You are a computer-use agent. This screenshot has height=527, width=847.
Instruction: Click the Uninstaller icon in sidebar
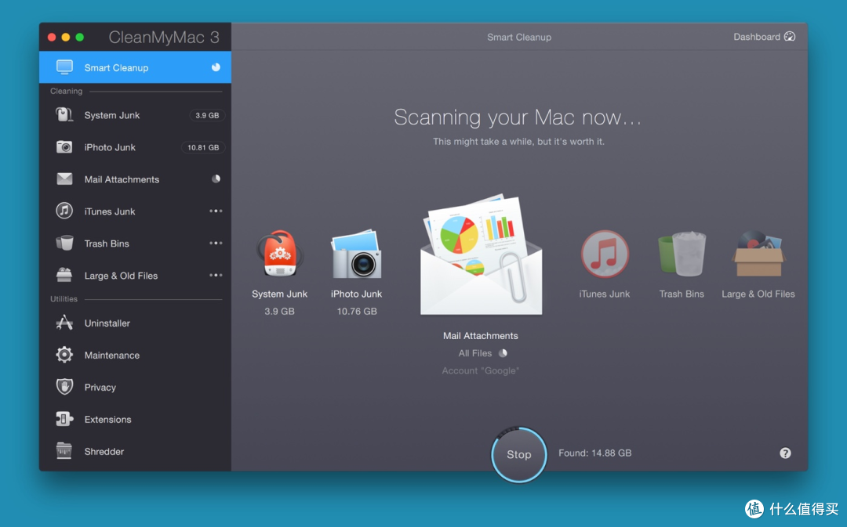[64, 323]
